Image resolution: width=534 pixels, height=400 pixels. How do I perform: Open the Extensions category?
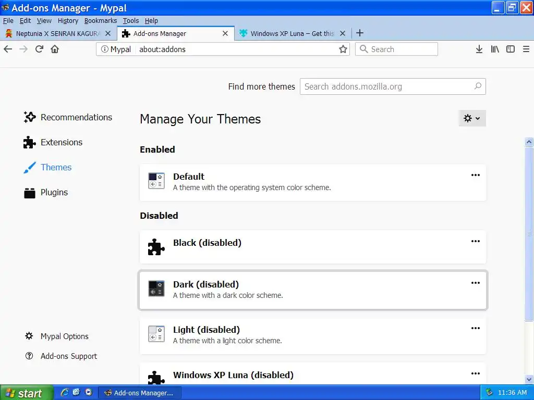(x=53, y=142)
